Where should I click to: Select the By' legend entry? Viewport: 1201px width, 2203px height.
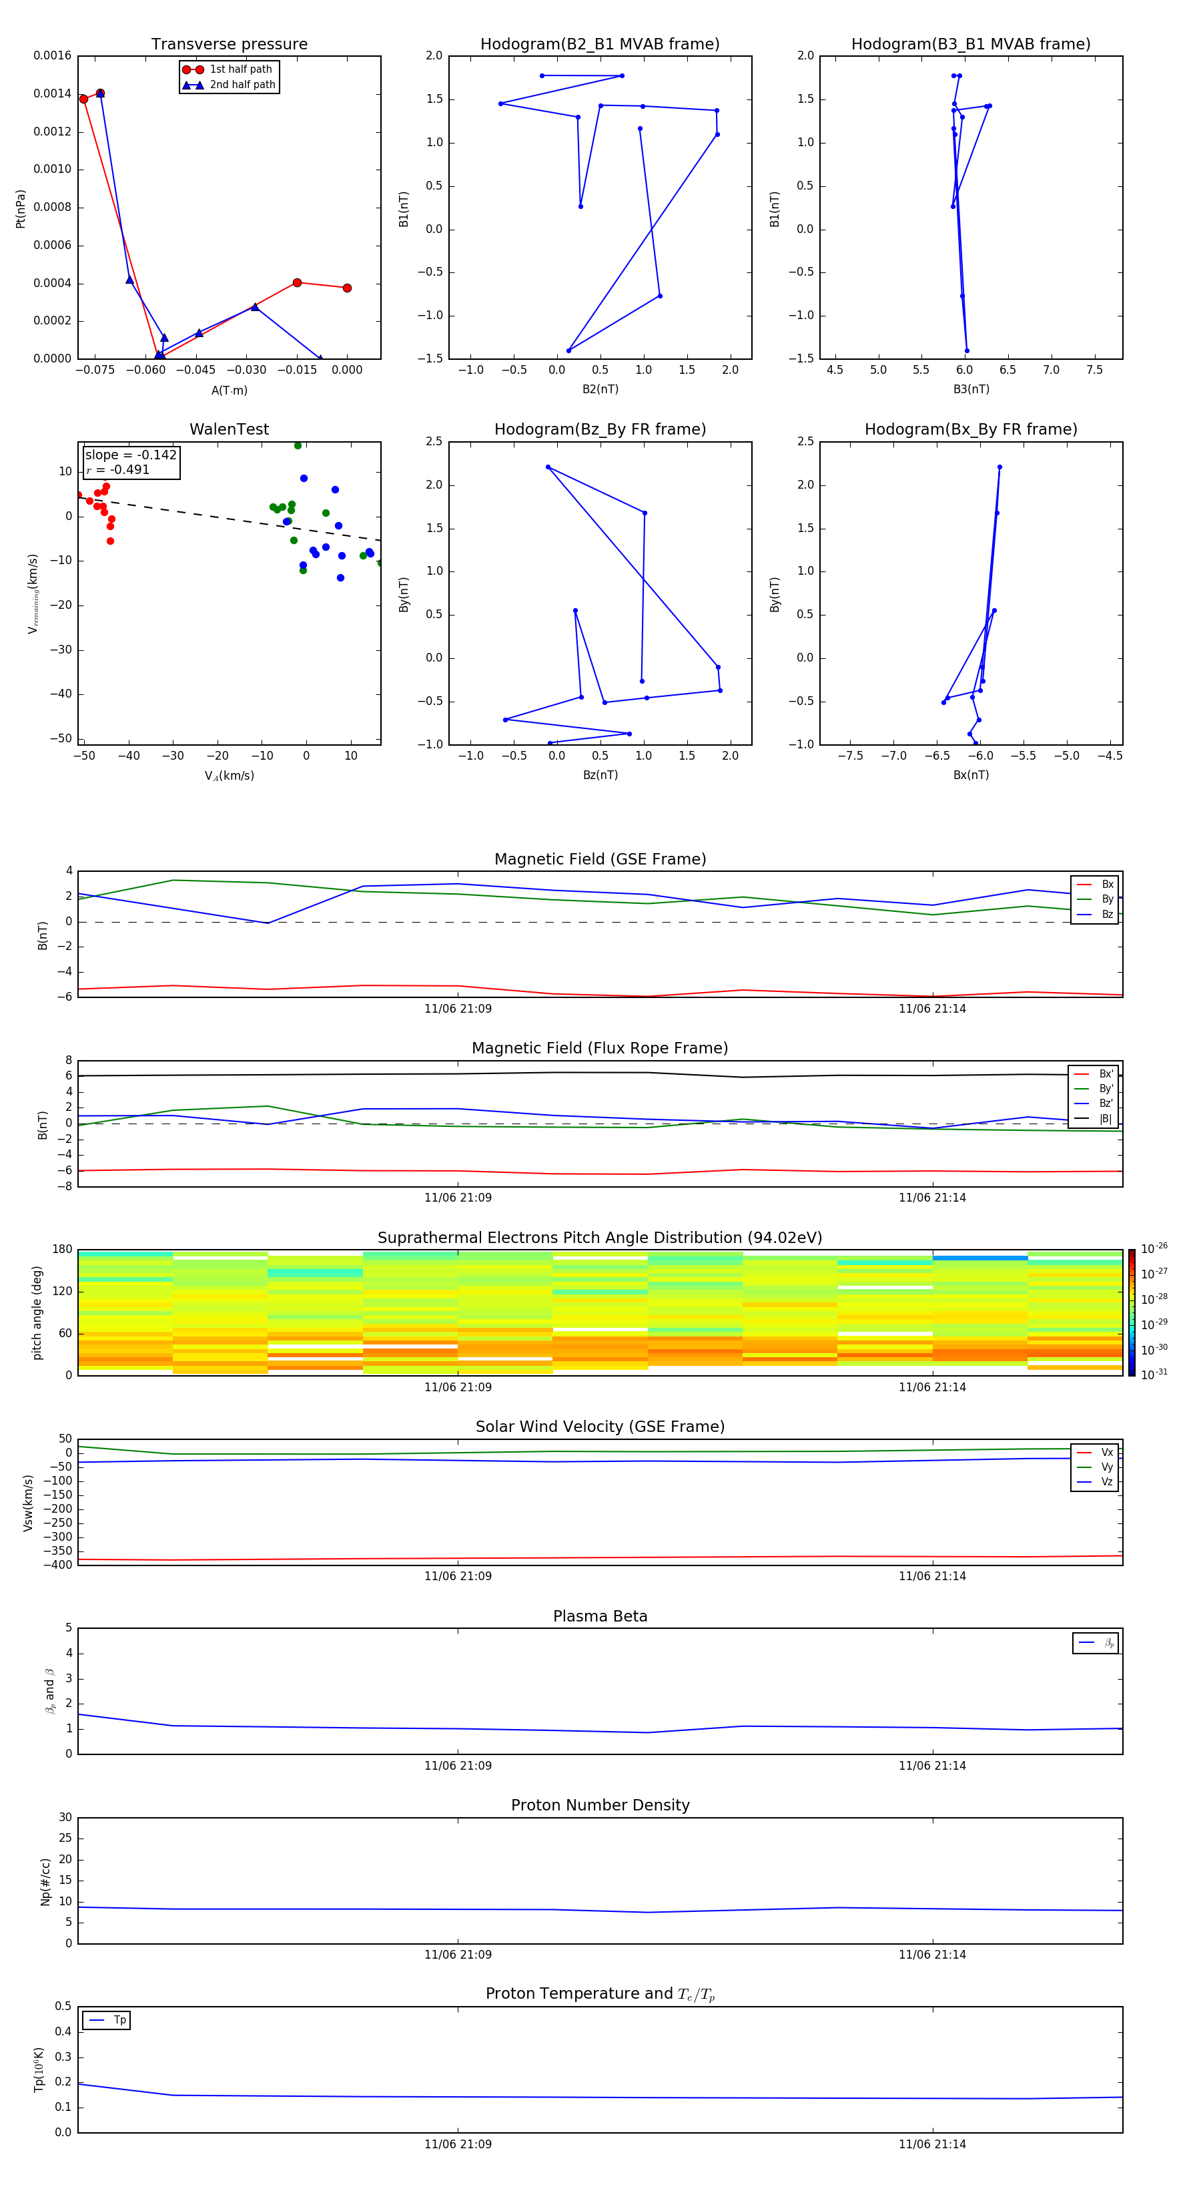click(1094, 1089)
